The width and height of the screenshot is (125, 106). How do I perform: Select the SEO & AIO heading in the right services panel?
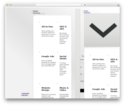coord(114,61)
